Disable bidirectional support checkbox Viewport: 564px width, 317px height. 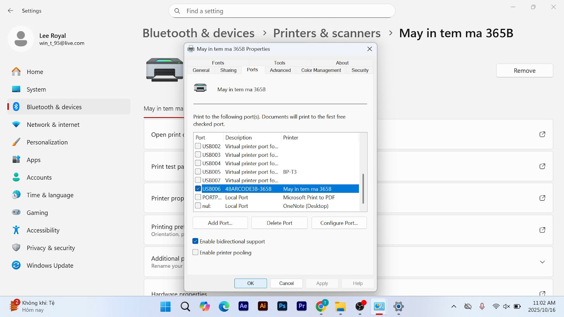[195, 241]
